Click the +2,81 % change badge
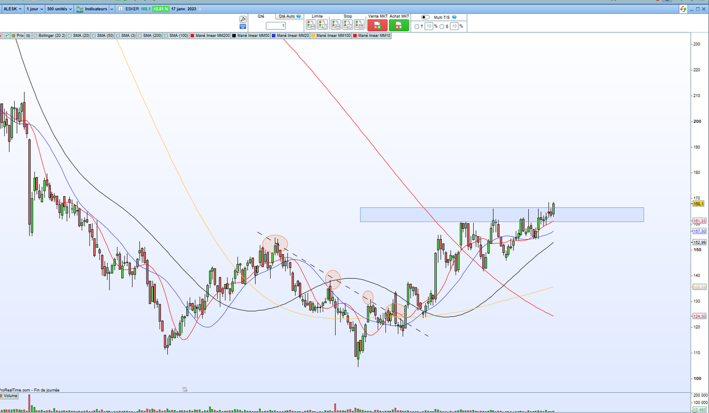The width and height of the screenshot is (709, 413). tap(161, 9)
